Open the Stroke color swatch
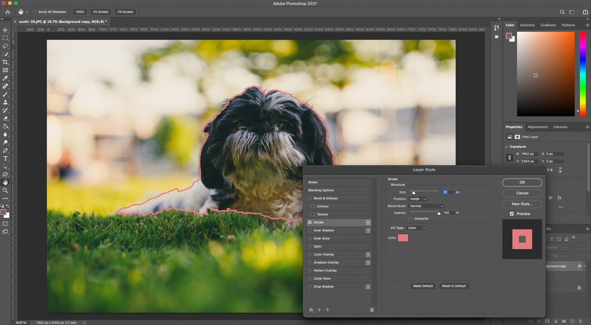Image resolution: width=591 pixels, height=325 pixels. 403,237
